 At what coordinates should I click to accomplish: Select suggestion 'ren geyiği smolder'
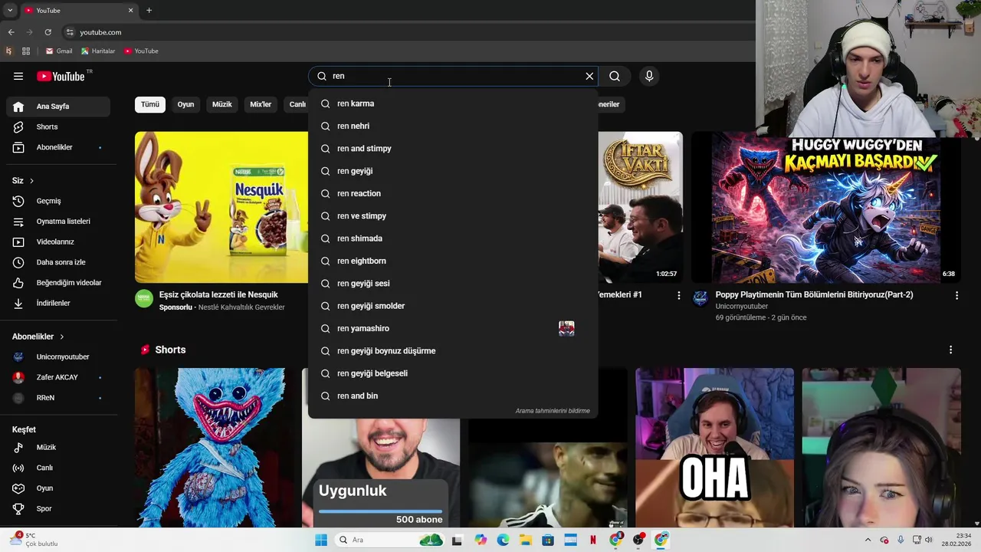(453, 306)
